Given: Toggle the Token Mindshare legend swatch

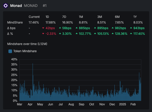Looking at the screenshot, I should [10, 51].
